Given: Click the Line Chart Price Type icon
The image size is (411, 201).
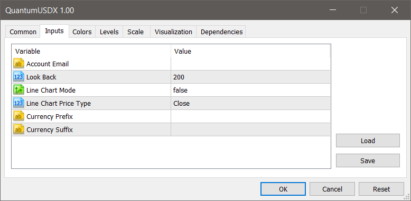Looking at the screenshot, I should pyautogui.click(x=18, y=103).
